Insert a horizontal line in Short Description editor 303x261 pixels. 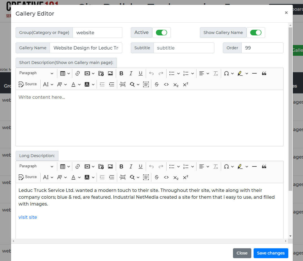pyautogui.click(x=254, y=73)
